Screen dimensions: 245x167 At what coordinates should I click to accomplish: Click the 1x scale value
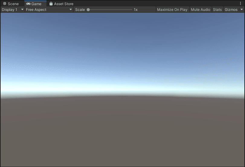136,10
